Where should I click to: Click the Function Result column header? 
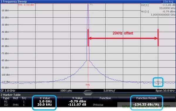146,98
